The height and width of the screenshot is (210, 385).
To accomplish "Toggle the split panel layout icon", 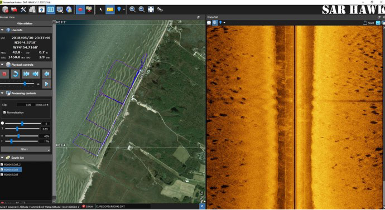I will [x=51, y=9].
